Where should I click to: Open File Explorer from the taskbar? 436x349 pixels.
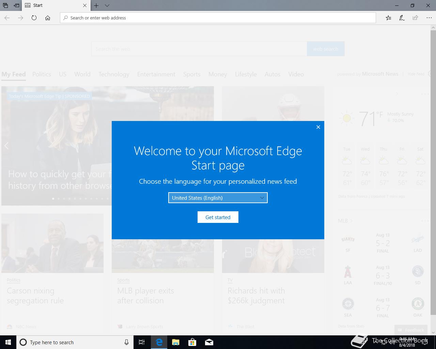(x=175, y=342)
